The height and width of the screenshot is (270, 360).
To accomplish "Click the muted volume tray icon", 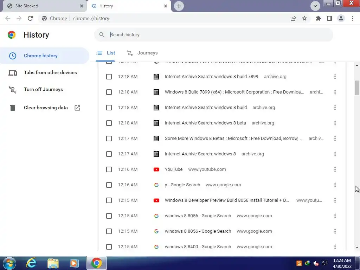I will click(316, 263).
